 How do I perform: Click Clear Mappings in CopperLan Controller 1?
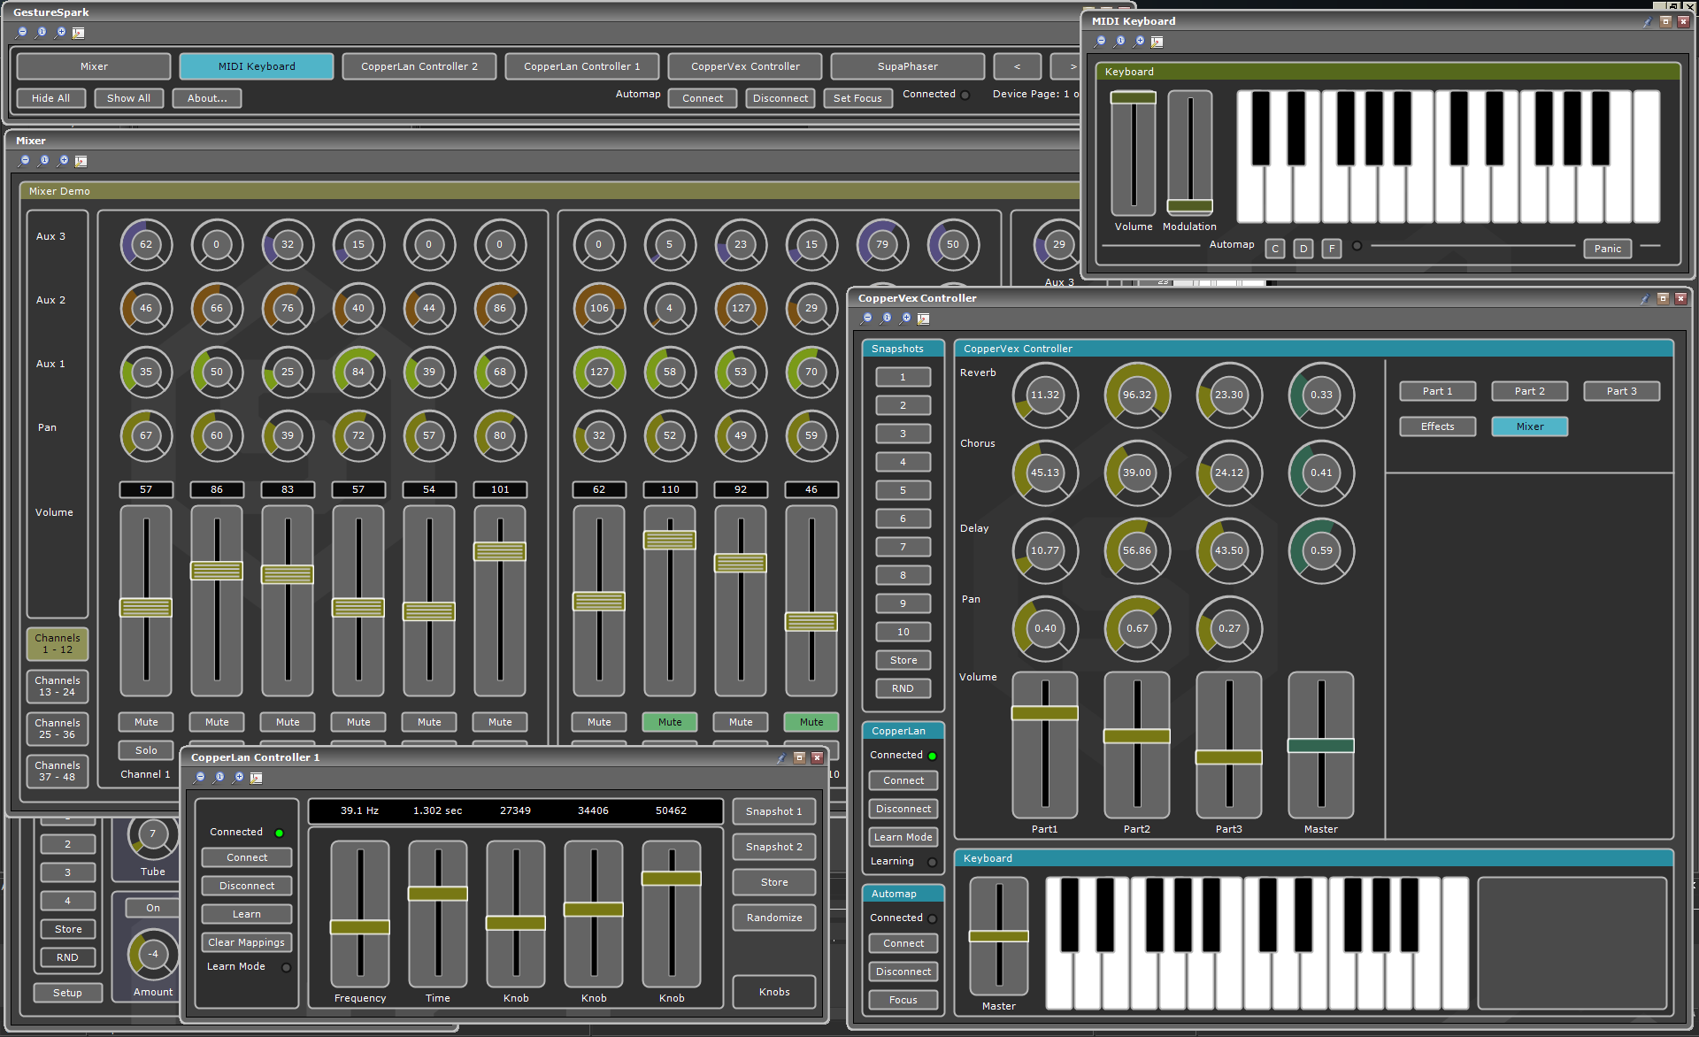[247, 942]
